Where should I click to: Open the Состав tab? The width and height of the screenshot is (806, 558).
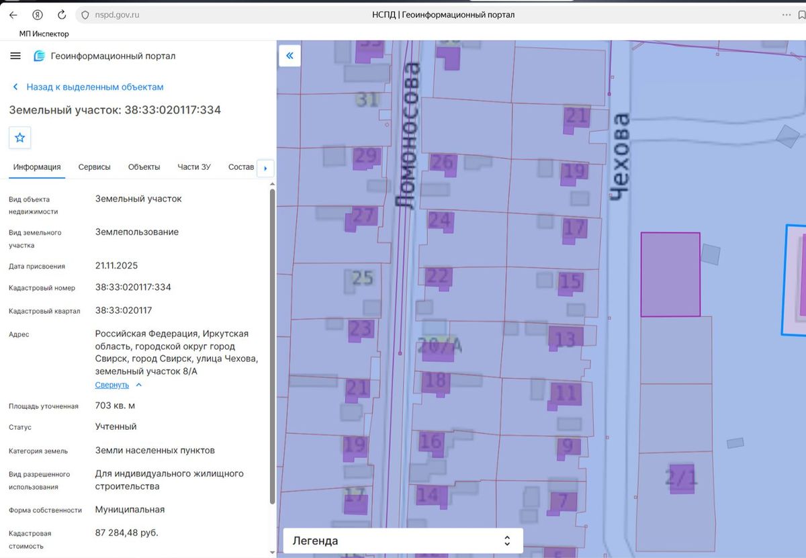pyautogui.click(x=241, y=167)
